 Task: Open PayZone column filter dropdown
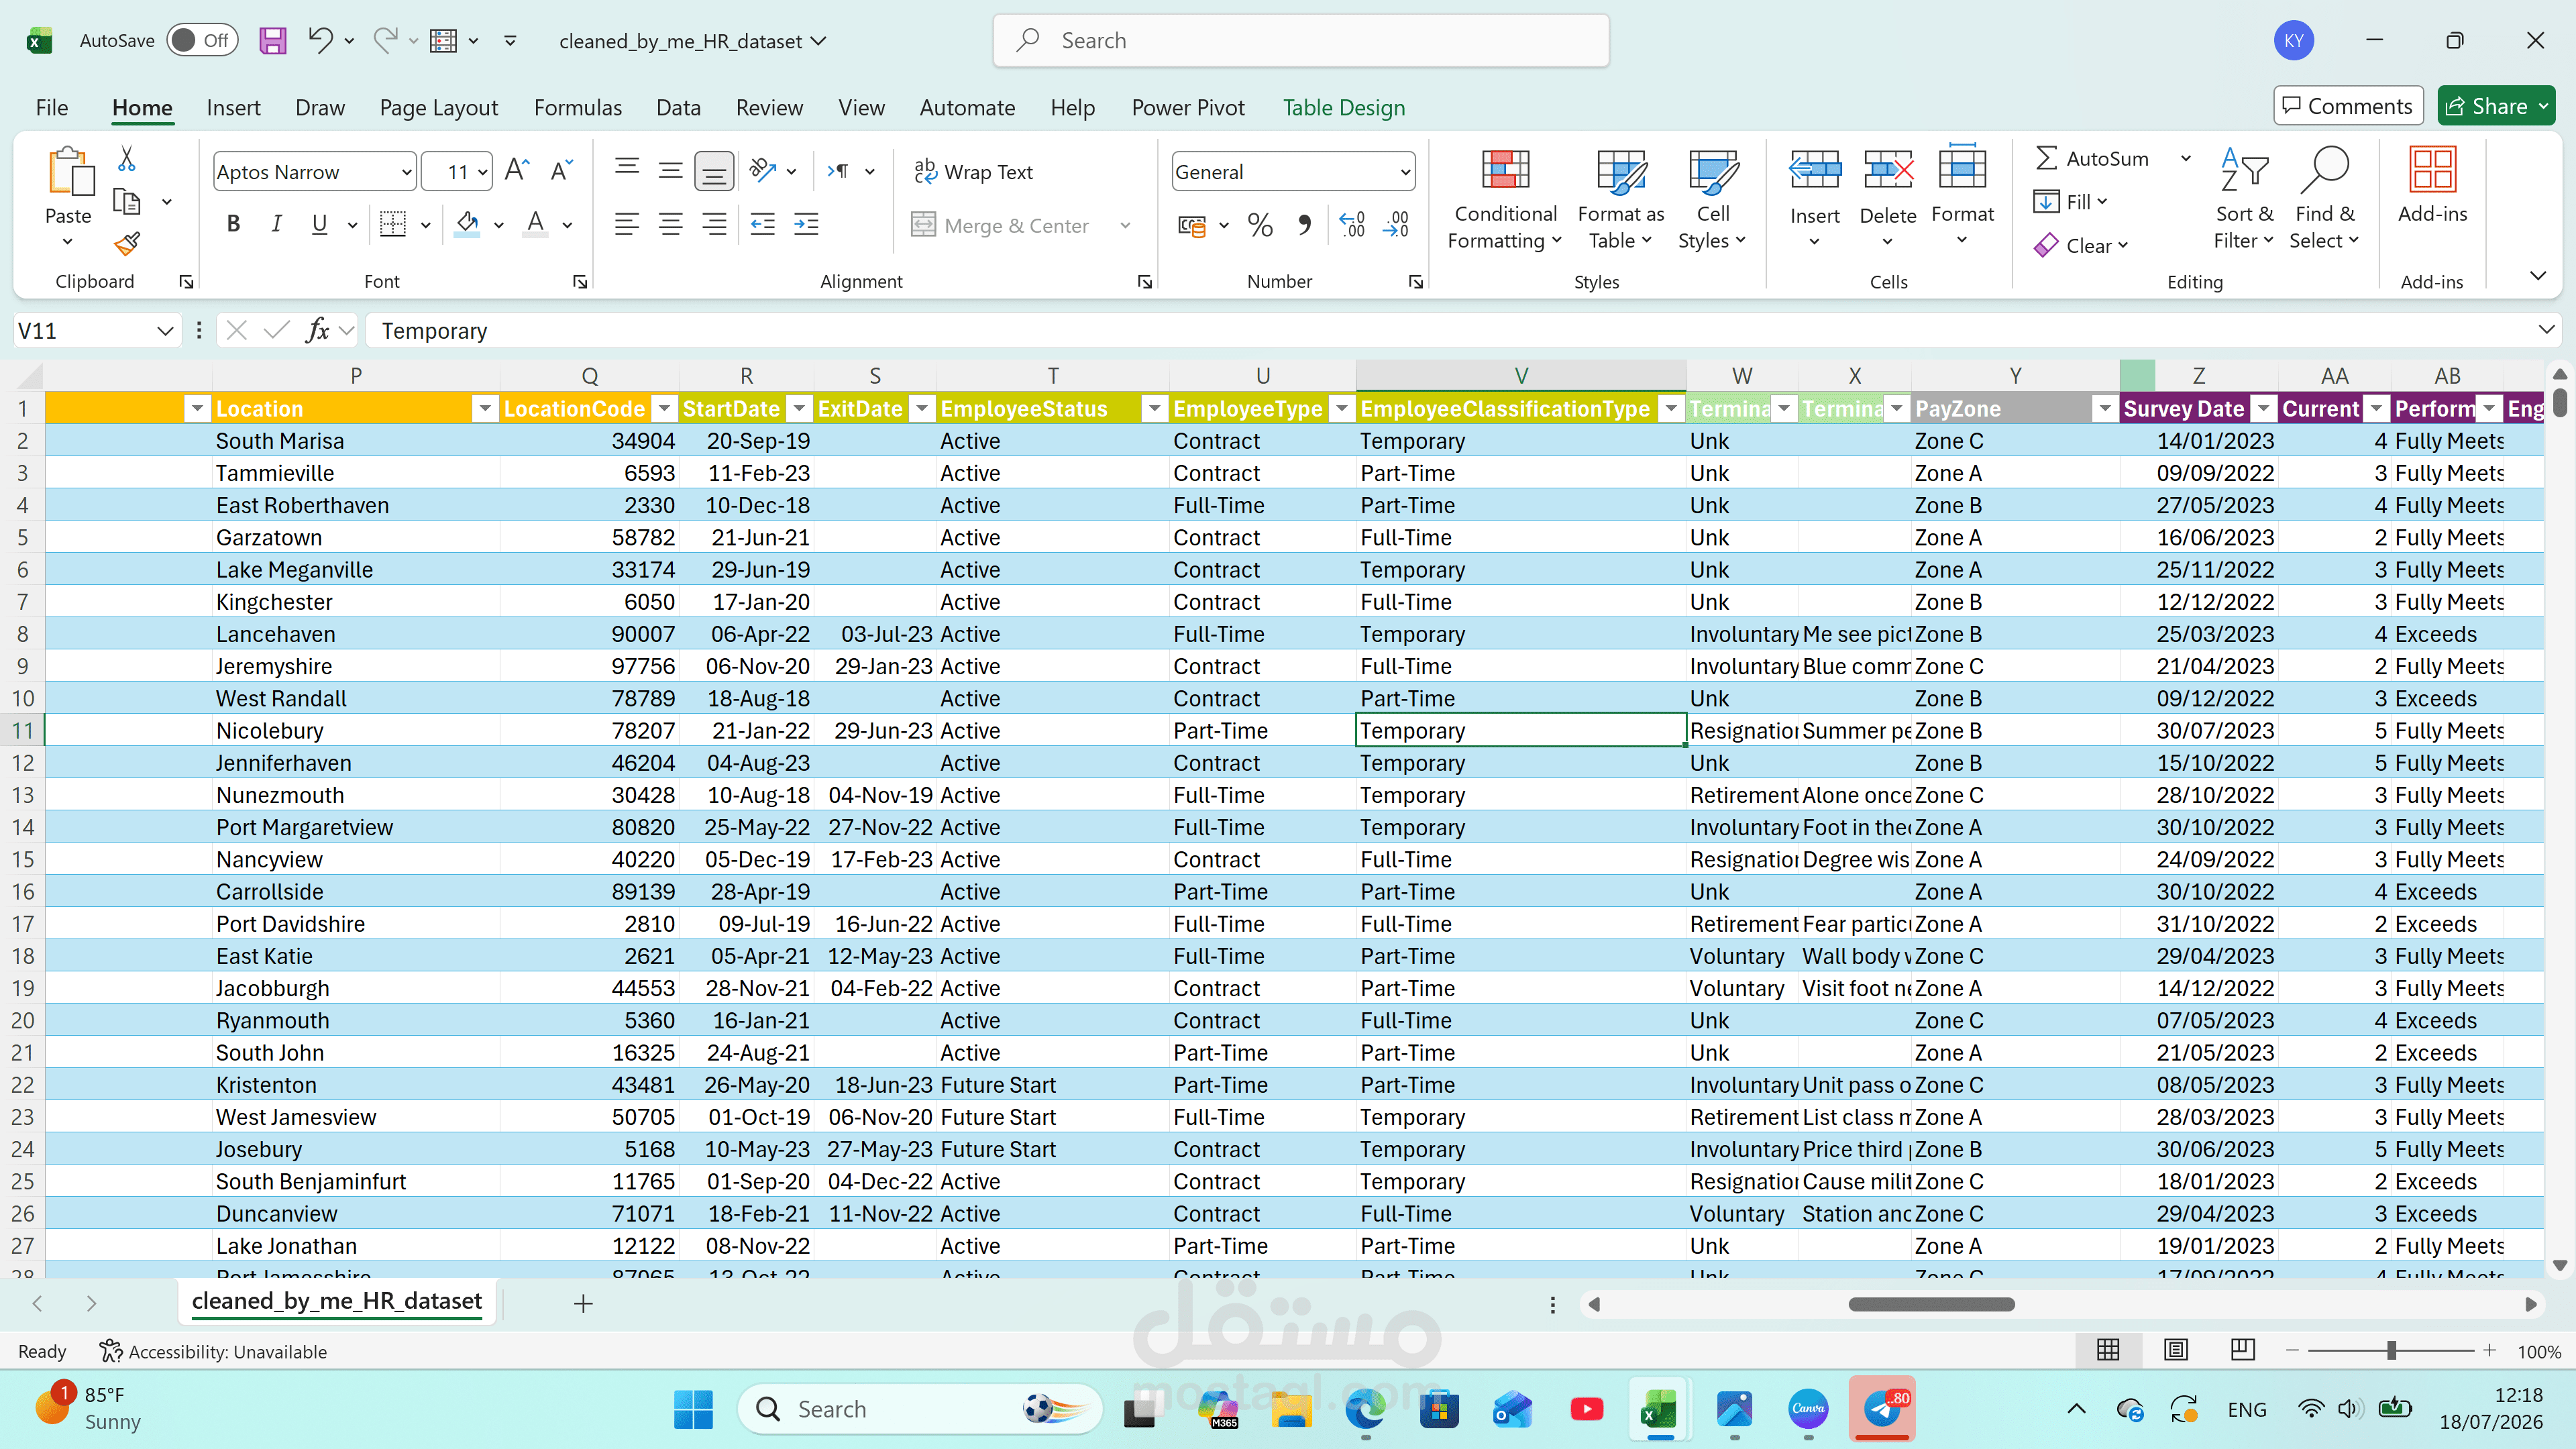(x=2105, y=408)
